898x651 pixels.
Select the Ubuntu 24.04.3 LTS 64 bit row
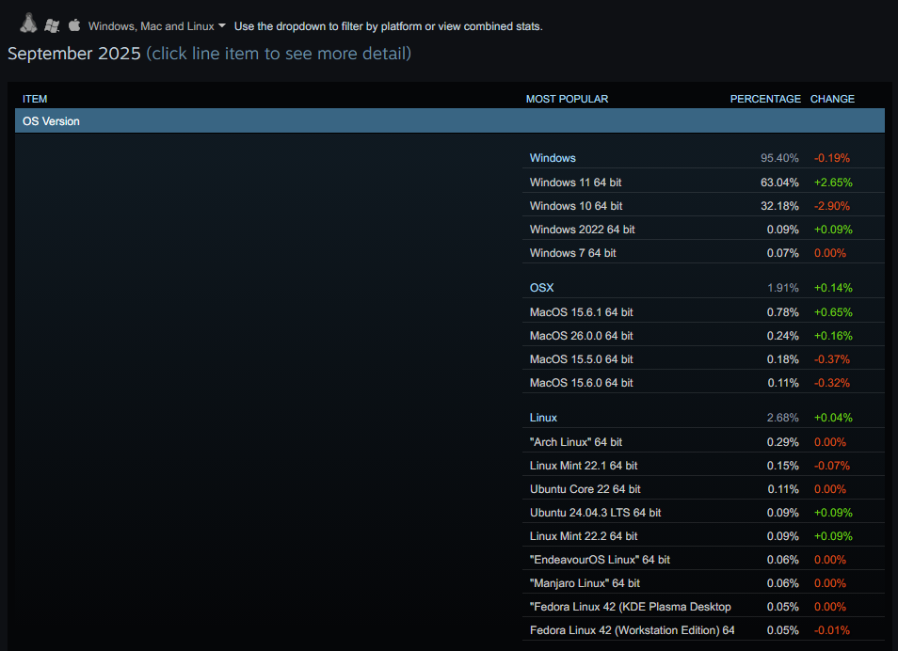coord(703,513)
